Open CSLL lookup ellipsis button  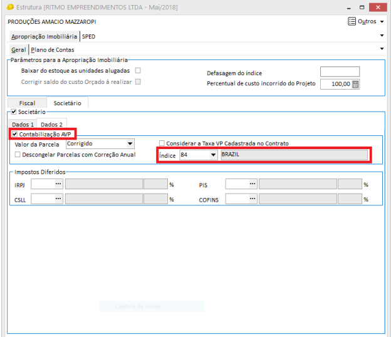click(58, 199)
